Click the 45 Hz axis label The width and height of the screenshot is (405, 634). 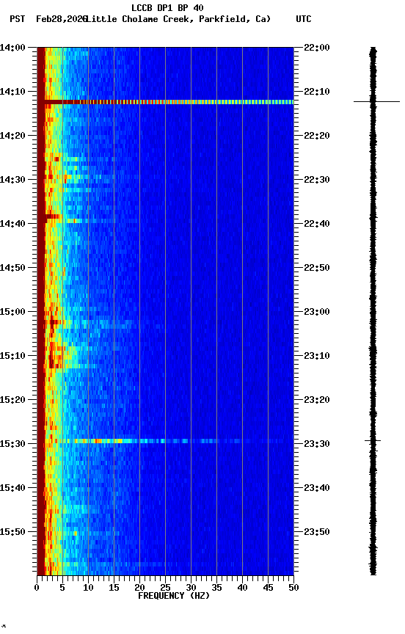pos(268,588)
